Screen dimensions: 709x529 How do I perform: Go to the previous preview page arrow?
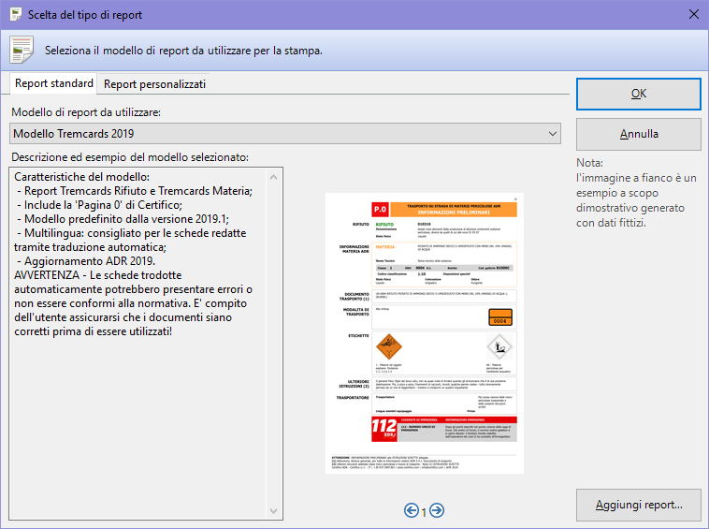pos(412,510)
